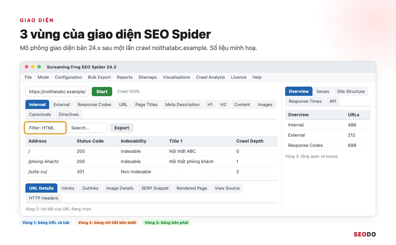Open the Crawl Analysis menu
Image resolution: width=396 pixels, height=245 pixels.
[x=211, y=77]
